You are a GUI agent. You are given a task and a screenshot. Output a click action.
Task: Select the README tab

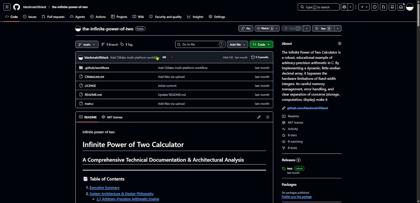pos(88,117)
